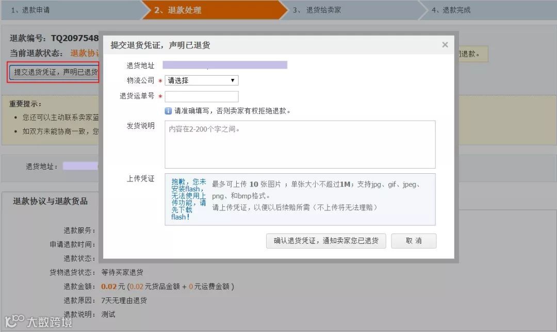This screenshot has width=557, height=332.
Task: Click the 退款协议与退款货品 heading
Action: coord(50,201)
